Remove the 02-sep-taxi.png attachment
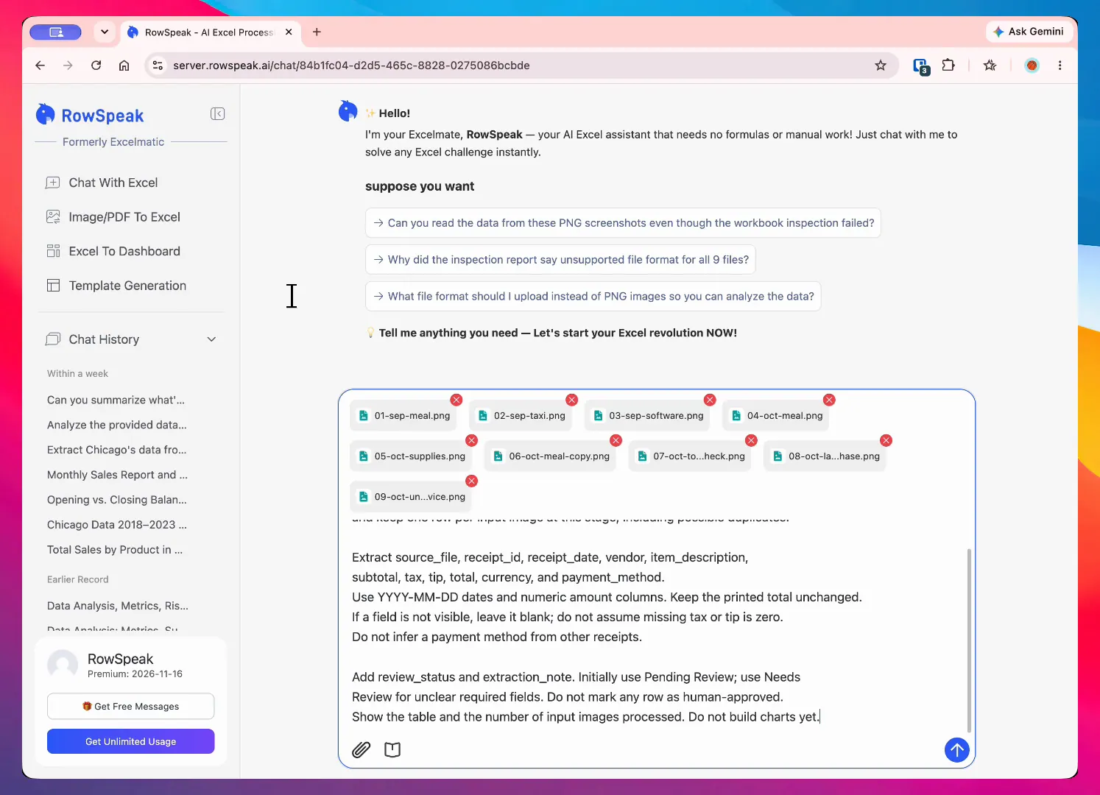The image size is (1100, 795). pos(572,400)
